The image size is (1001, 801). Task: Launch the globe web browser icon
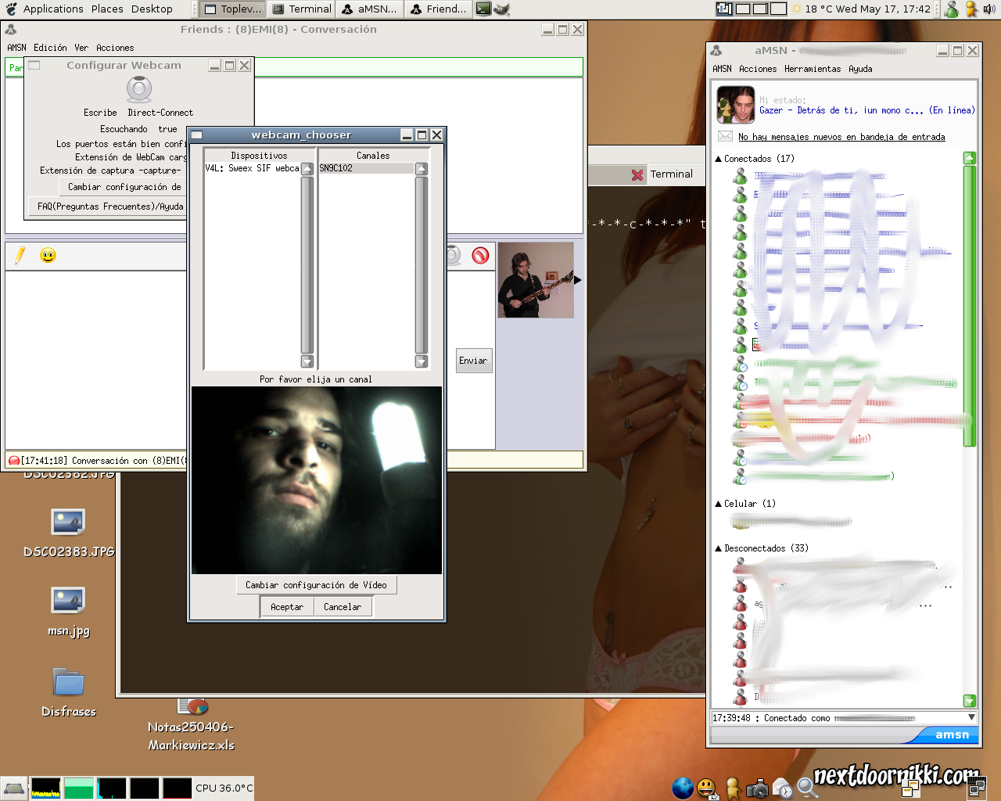[683, 788]
